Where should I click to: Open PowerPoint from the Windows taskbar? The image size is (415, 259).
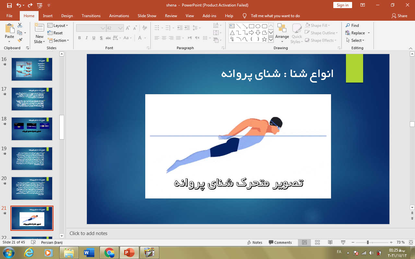click(x=129, y=252)
